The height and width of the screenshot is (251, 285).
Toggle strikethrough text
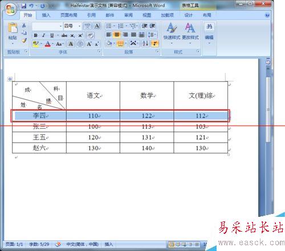(x=64, y=35)
